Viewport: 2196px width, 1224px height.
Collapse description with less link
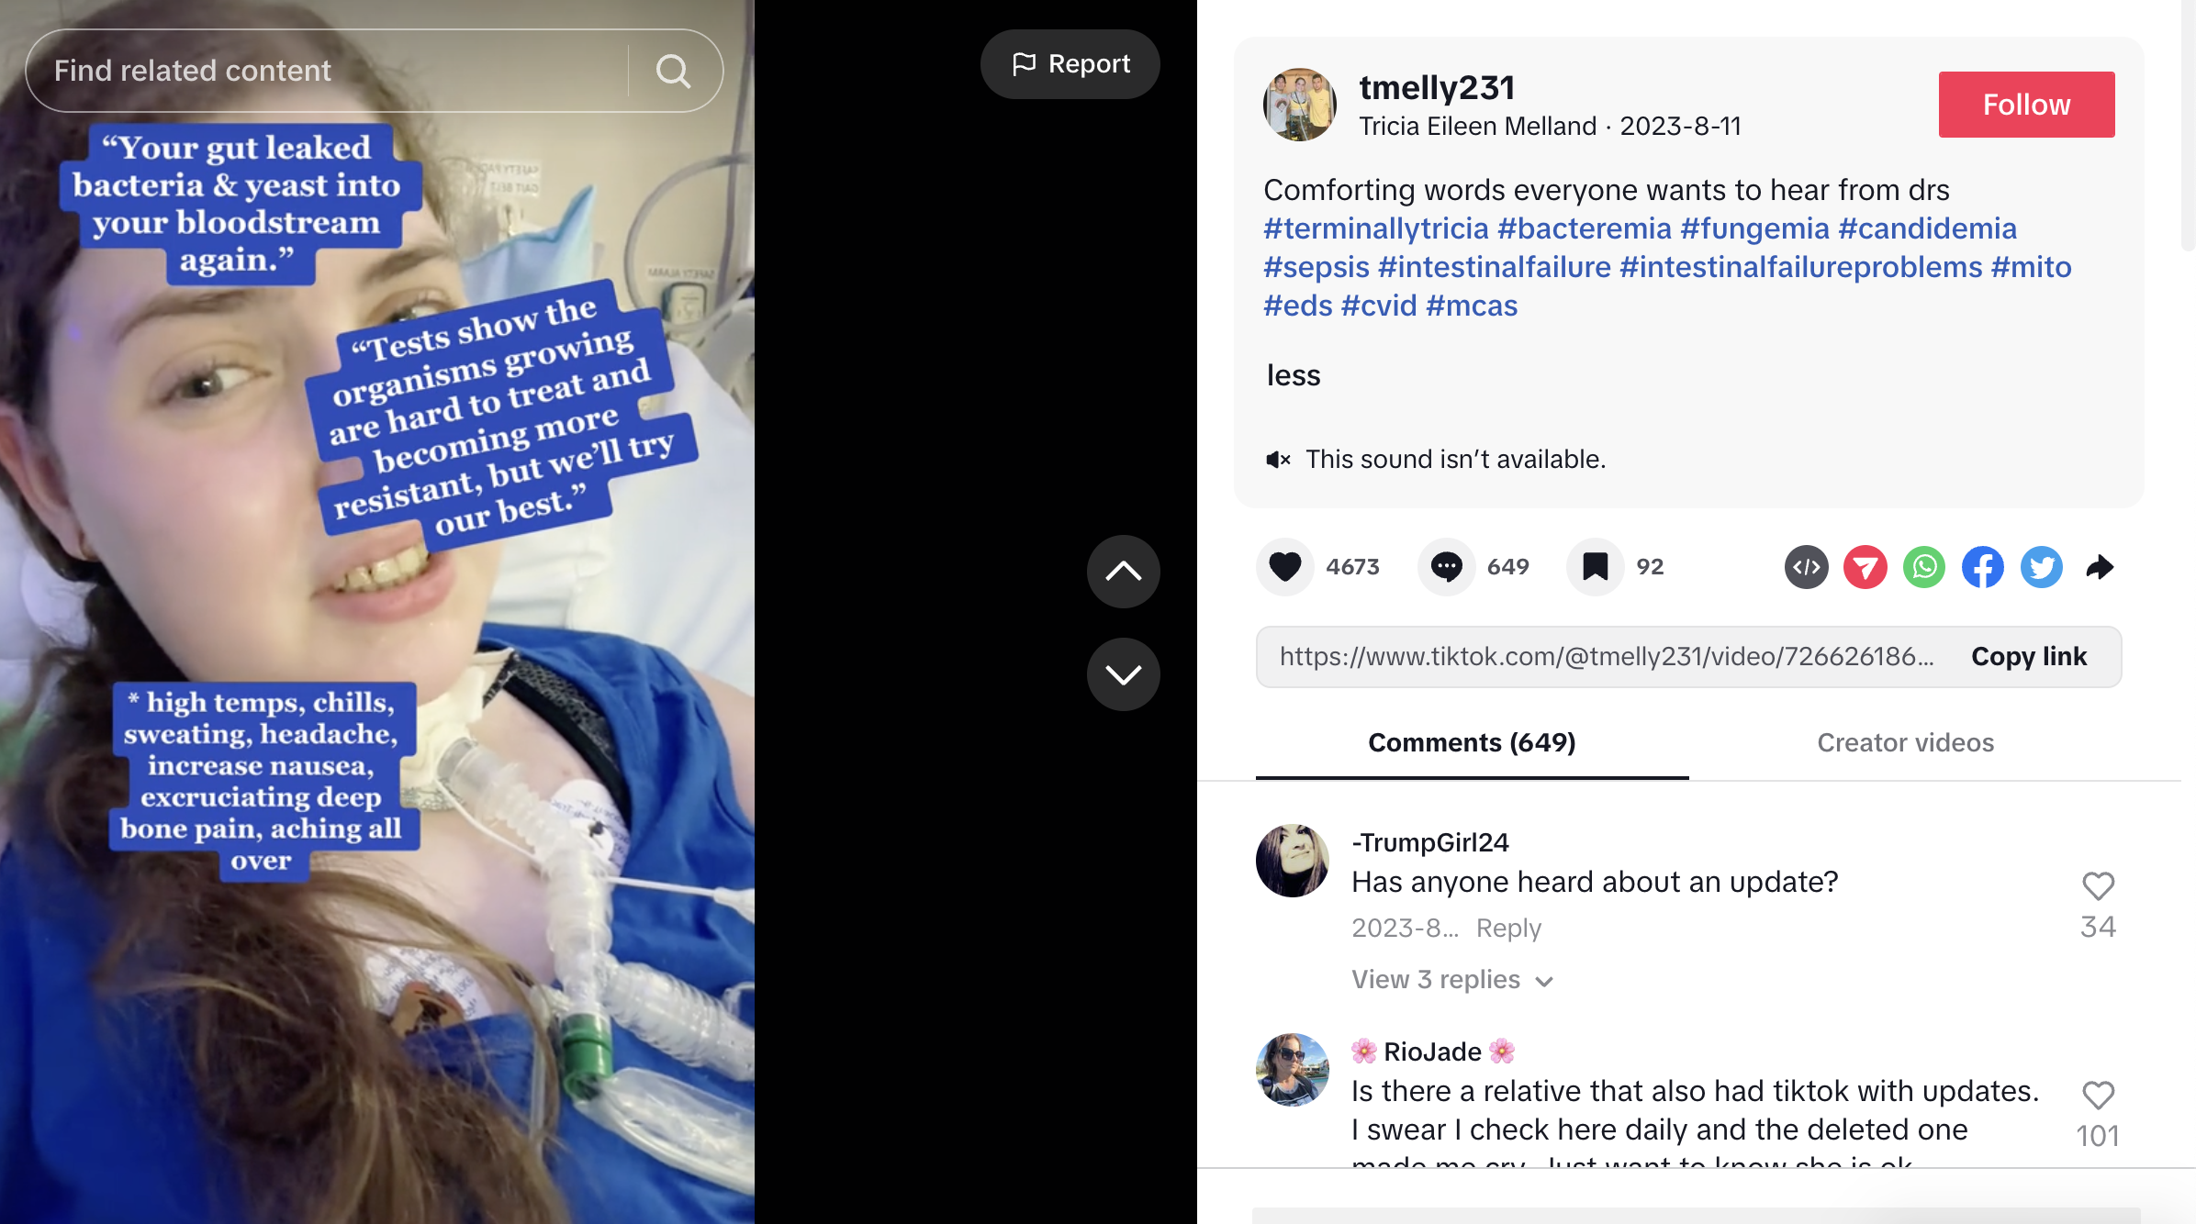[1293, 375]
